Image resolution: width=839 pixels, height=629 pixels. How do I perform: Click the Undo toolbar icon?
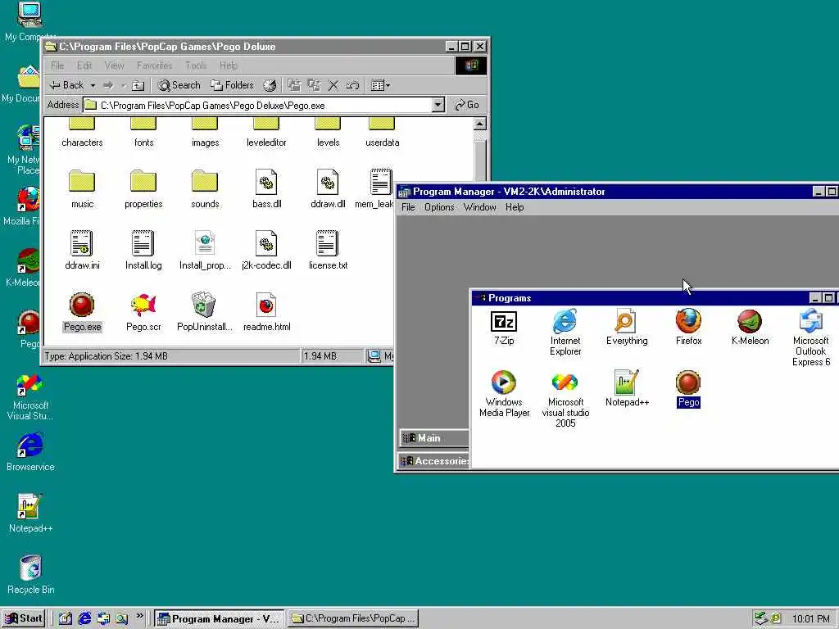click(x=352, y=85)
